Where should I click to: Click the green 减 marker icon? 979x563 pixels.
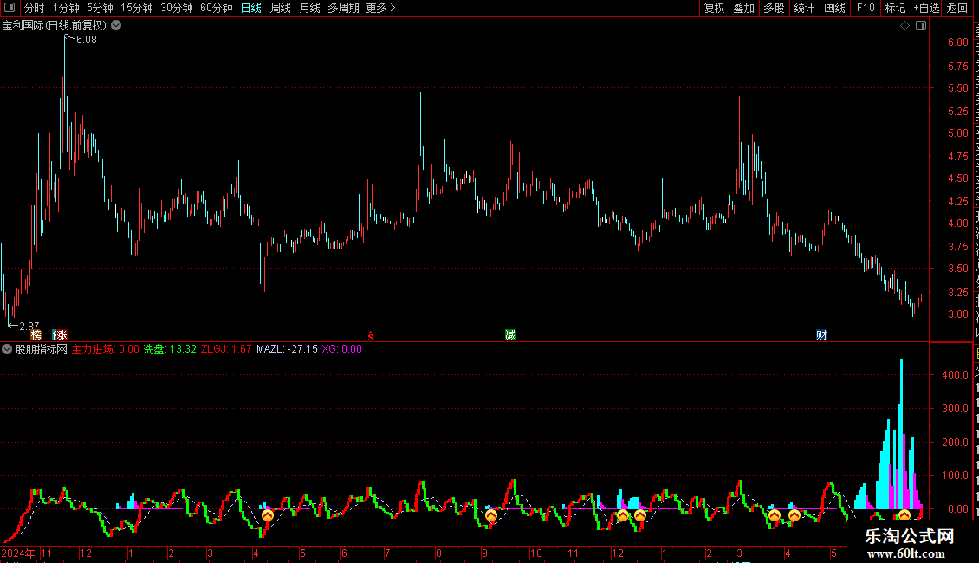point(511,335)
